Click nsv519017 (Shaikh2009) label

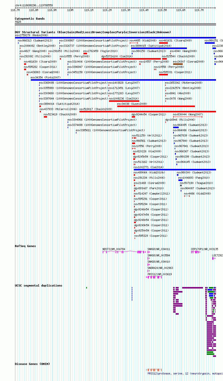[96, 109]
